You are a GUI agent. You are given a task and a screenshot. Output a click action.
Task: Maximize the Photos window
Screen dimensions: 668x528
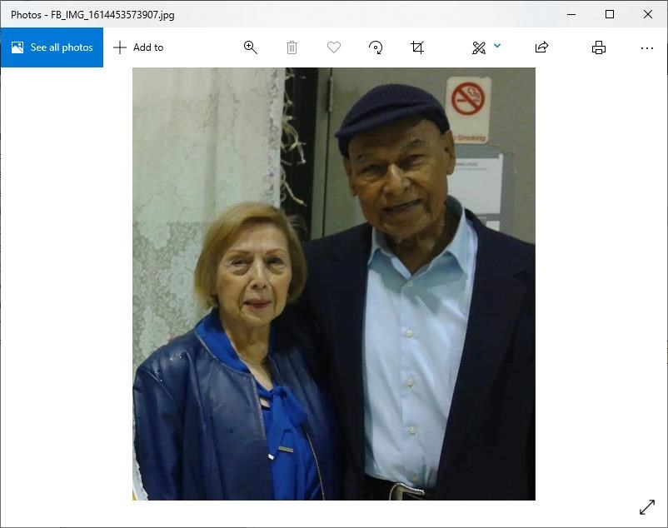click(x=609, y=14)
